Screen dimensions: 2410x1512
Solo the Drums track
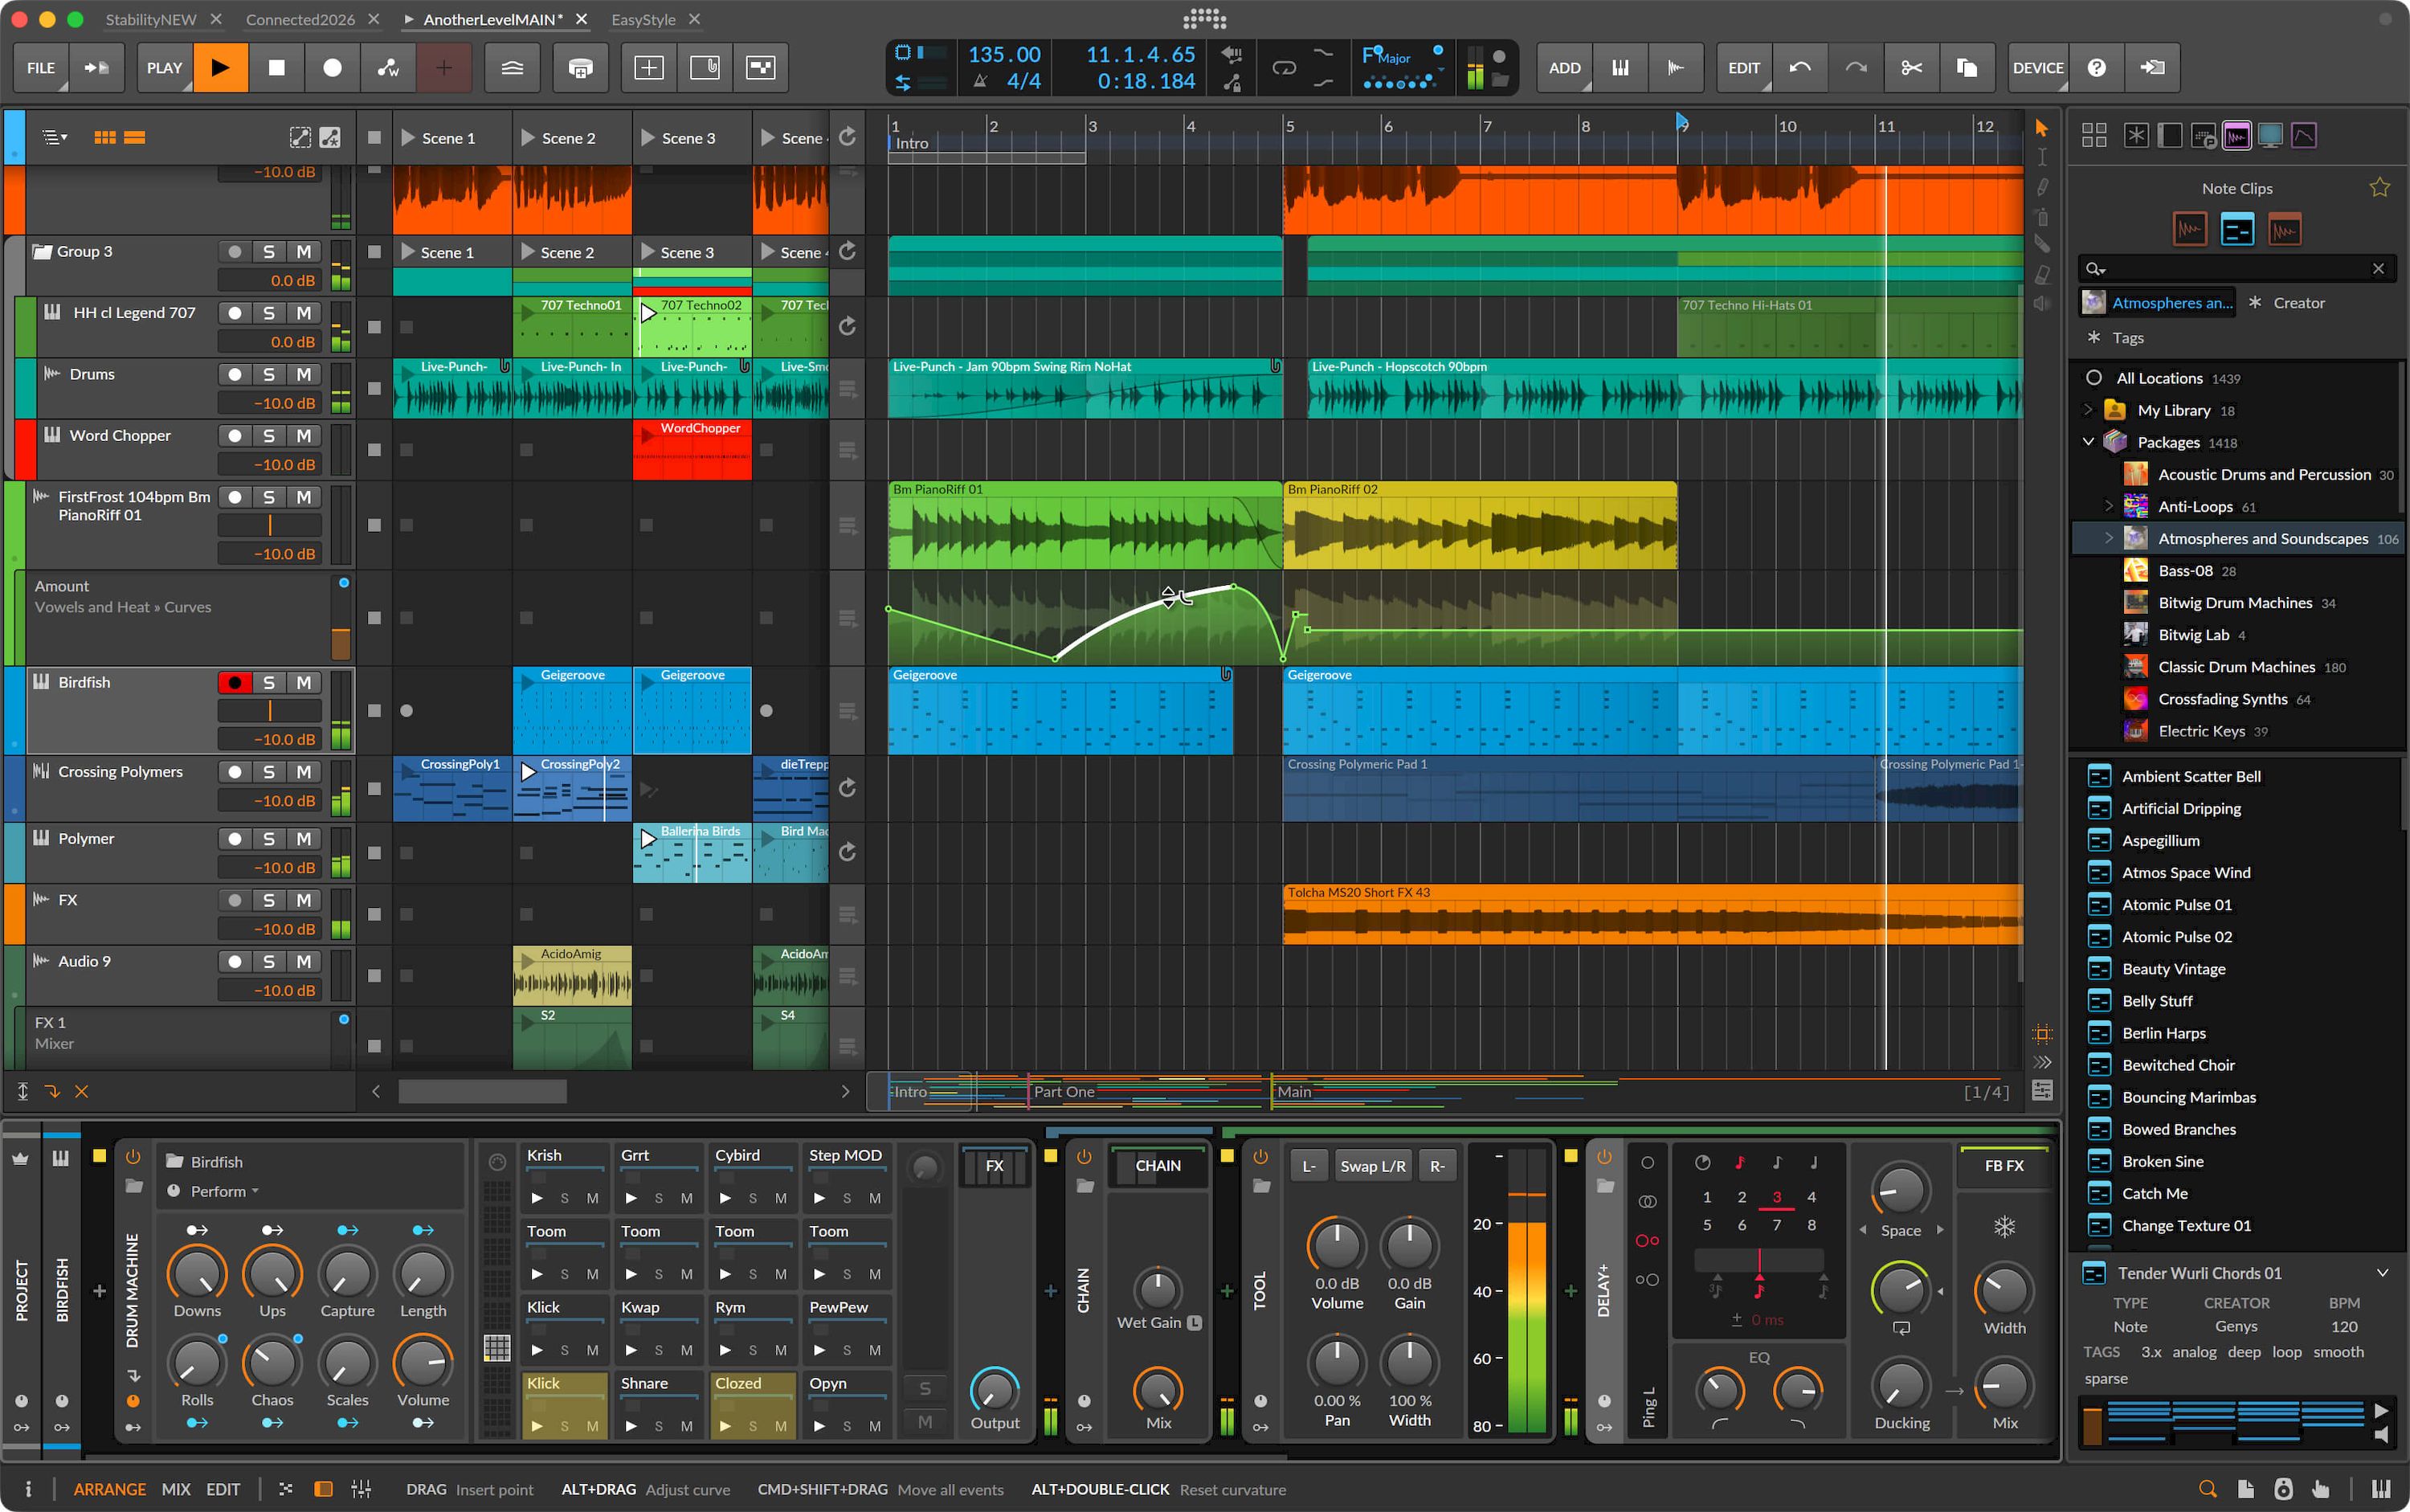268,373
